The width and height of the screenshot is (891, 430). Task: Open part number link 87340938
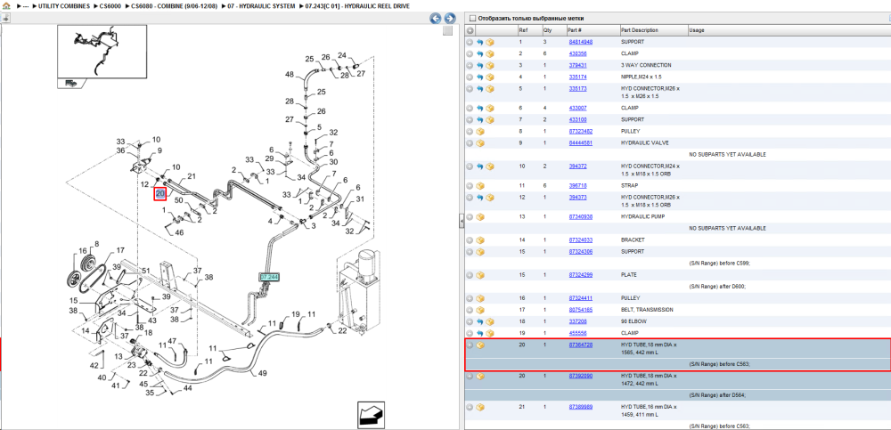pyautogui.click(x=581, y=217)
